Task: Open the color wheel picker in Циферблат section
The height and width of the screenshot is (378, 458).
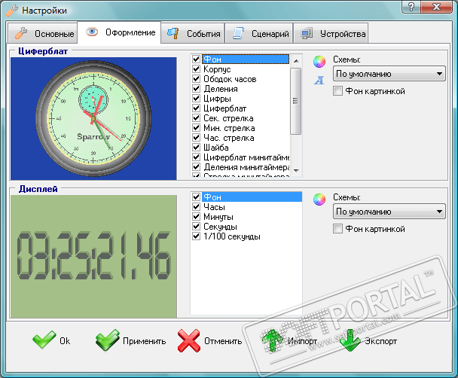Action: pyautogui.click(x=319, y=62)
